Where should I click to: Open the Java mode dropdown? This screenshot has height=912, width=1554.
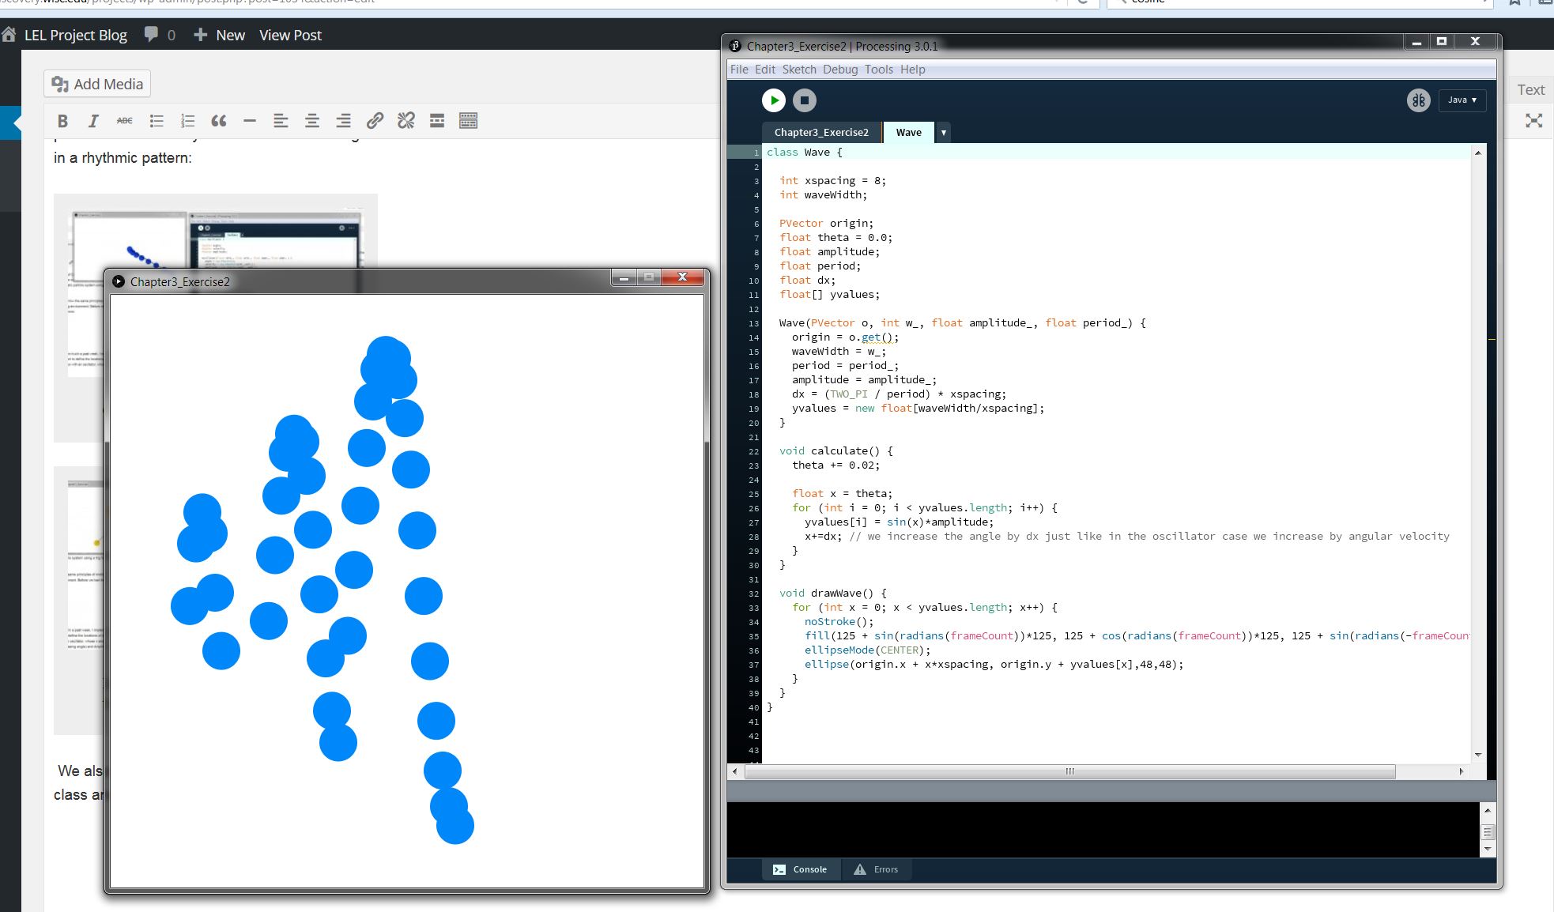click(1462, 100)
